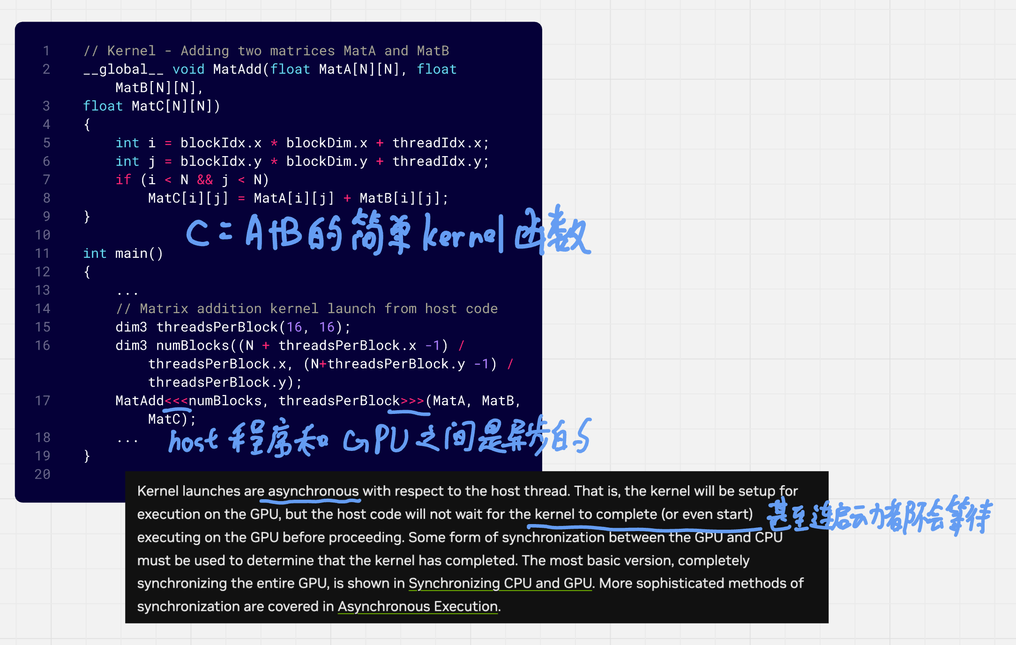Image resolution: width=1016 pixels, height=645 pixels.
Task: Click the code line int j = blockIdx.y
Action: (302, 161)
